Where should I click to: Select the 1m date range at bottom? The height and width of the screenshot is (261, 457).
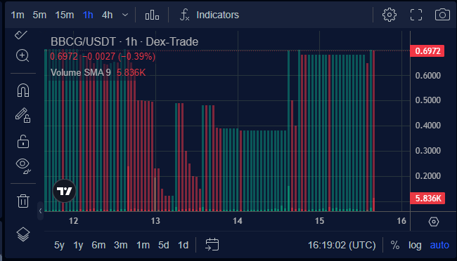coord(143,246)
